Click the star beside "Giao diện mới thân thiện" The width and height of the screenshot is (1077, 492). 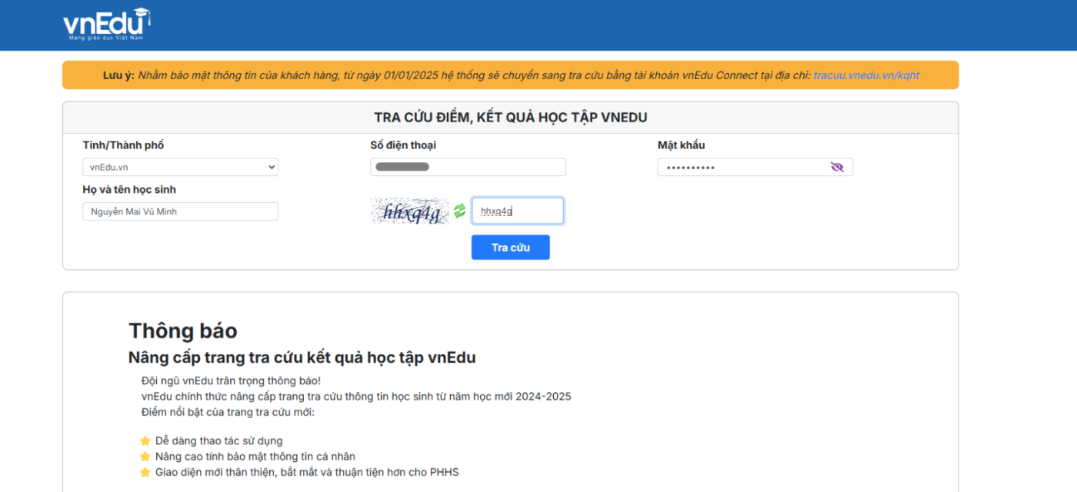tap(145, 472)
